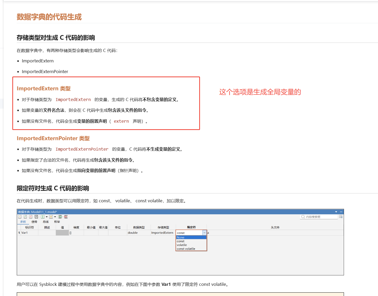
Task: Click the 最大值 column header
Action: click(103, 227)
